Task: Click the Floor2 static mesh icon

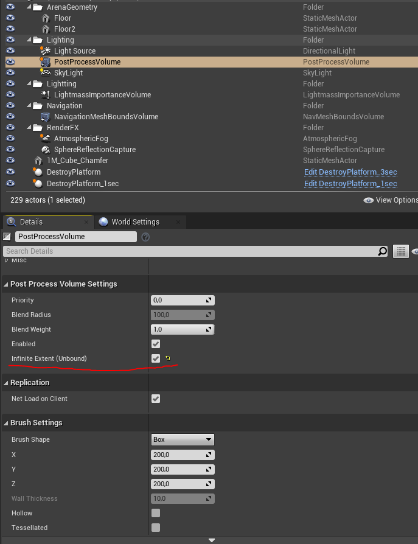Action: point(46,29)
